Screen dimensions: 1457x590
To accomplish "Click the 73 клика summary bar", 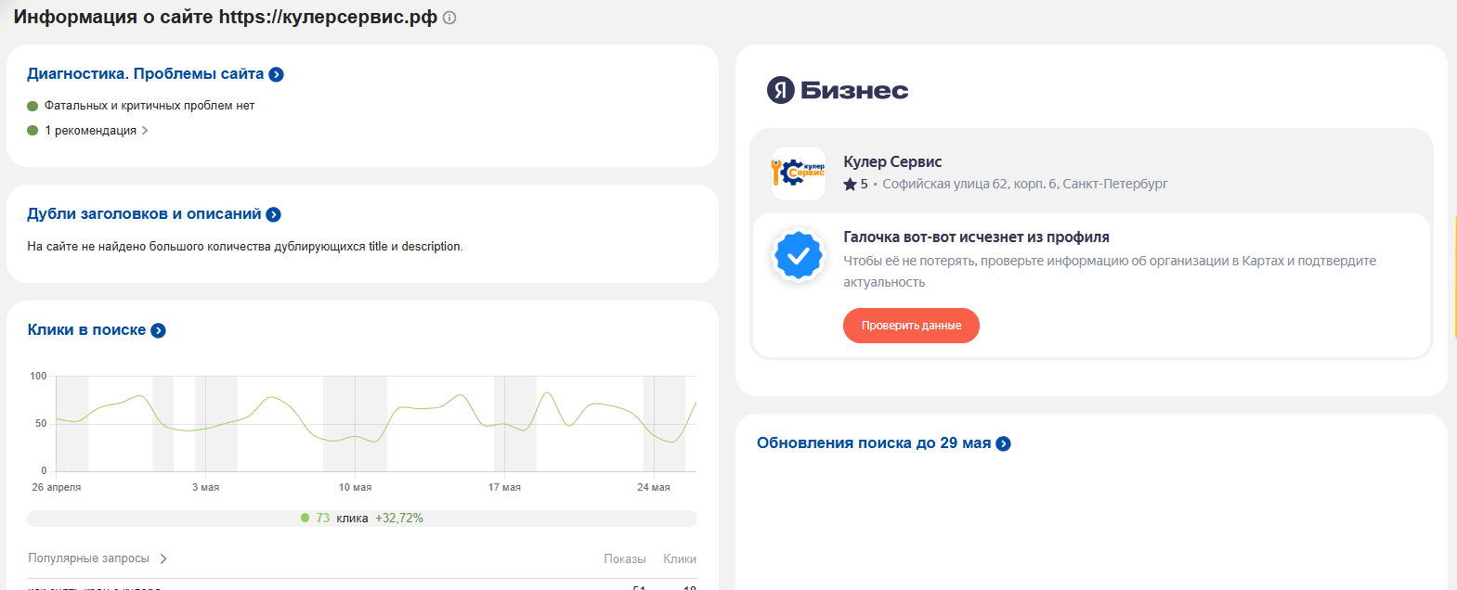I will [x=362, y=519].
